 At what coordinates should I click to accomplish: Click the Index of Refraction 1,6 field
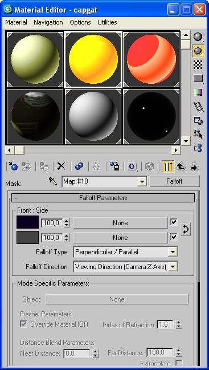165,325
